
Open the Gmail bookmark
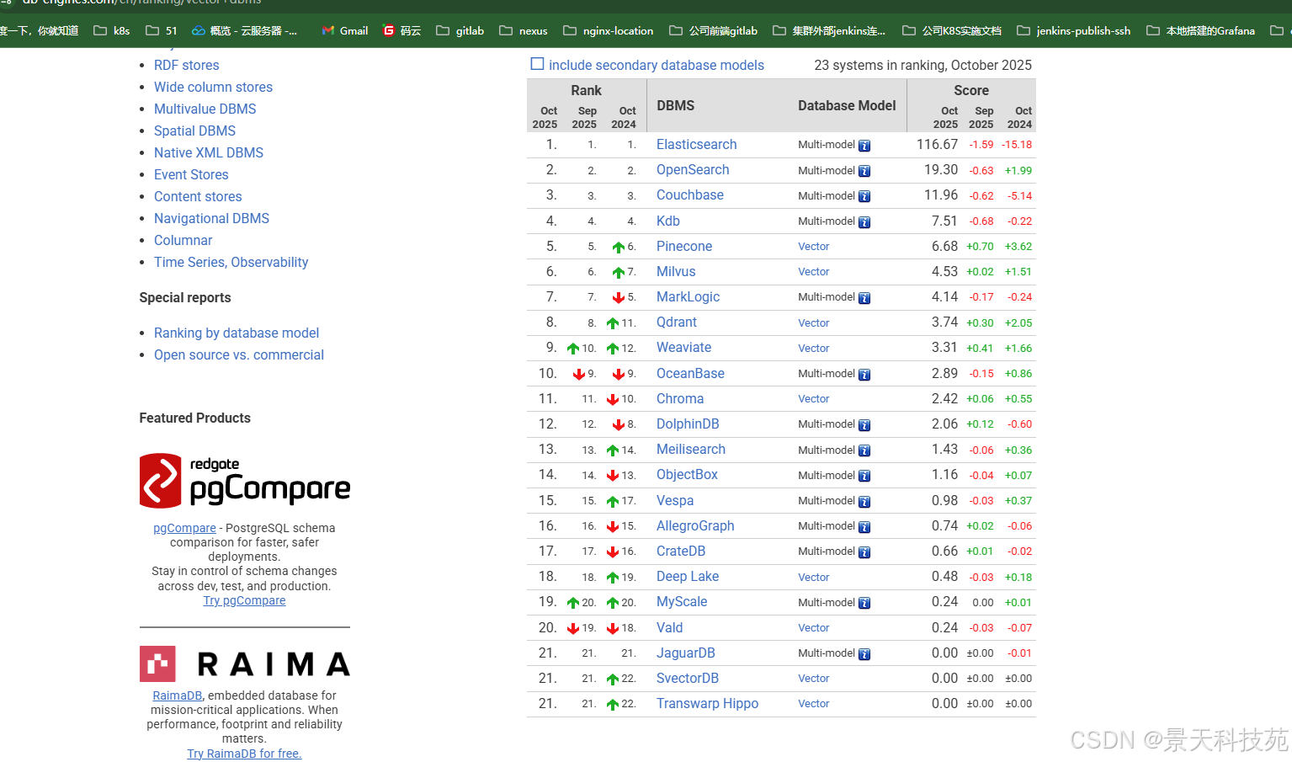(345, 30)
